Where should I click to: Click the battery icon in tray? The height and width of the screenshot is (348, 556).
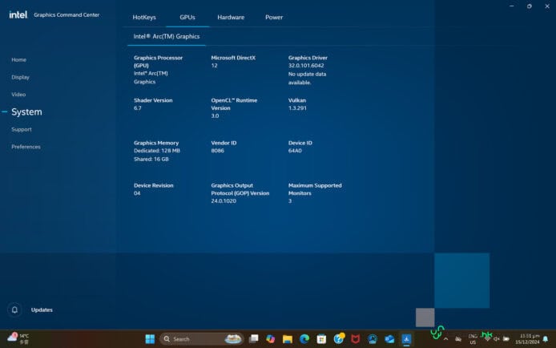tap(506, 339)
